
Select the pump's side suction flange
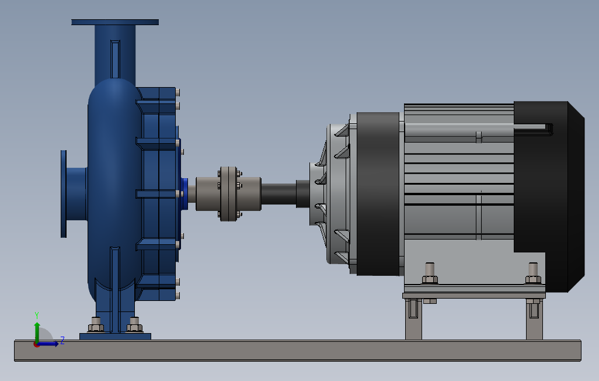(x=64, y=194)
